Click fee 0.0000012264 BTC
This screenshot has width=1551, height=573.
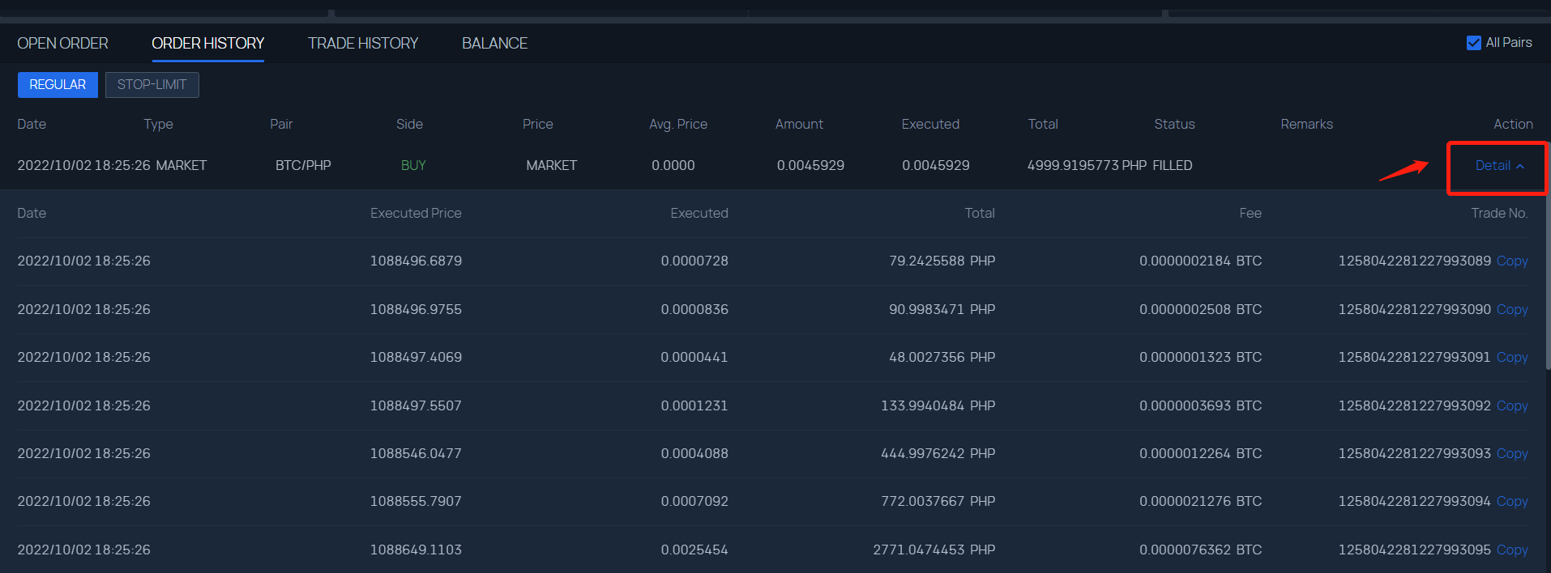[x=1200, y=453]
